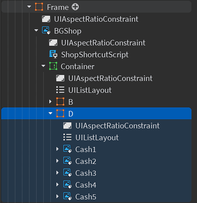Select UIListLayout under D
Viewport: 197px width, 203px height.
97,138
